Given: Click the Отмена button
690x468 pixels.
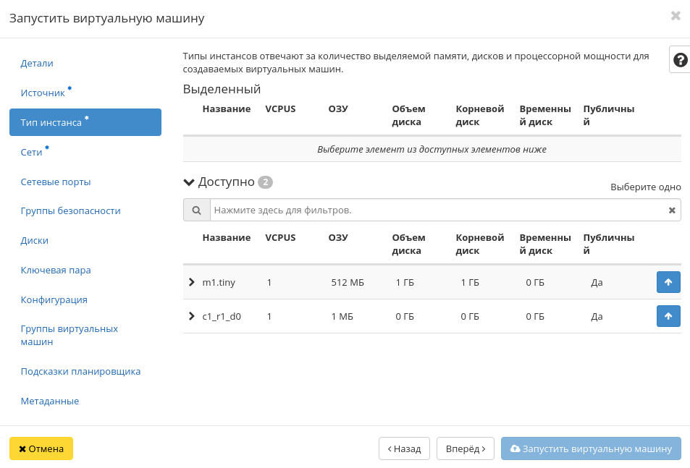Looking at the screenshot, I should click(x=41, y=448).
